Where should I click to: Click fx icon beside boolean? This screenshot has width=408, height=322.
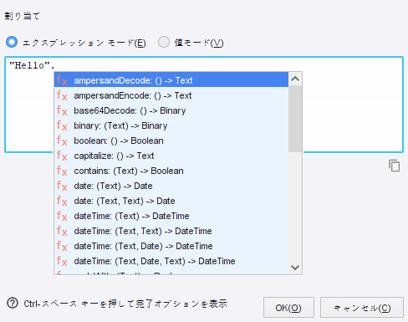pyautogui.click(x=62, y=141)
